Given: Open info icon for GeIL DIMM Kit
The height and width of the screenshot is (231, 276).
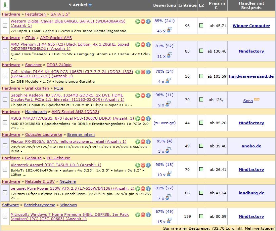Looking at the screenshot, I should click(148, 72).
